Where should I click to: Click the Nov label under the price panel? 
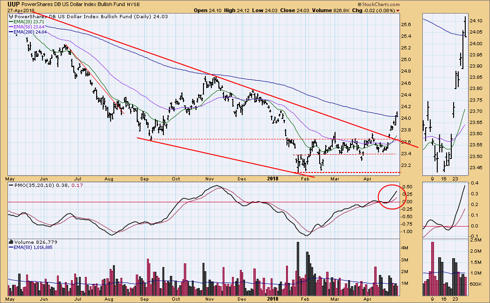[x=210, y=179]
